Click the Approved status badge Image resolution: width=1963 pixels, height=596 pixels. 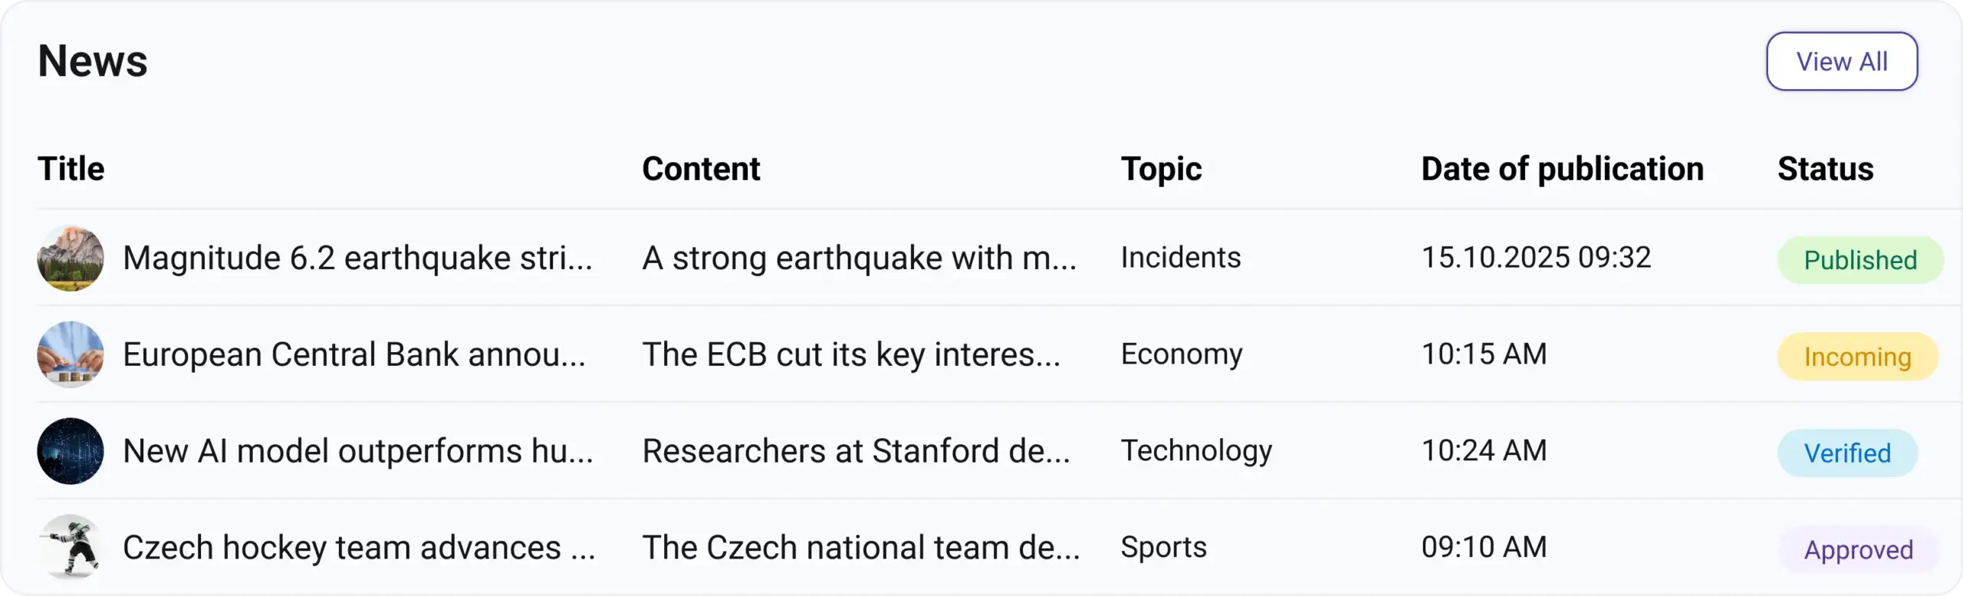pyautogui.click(x=1858, y=550)
